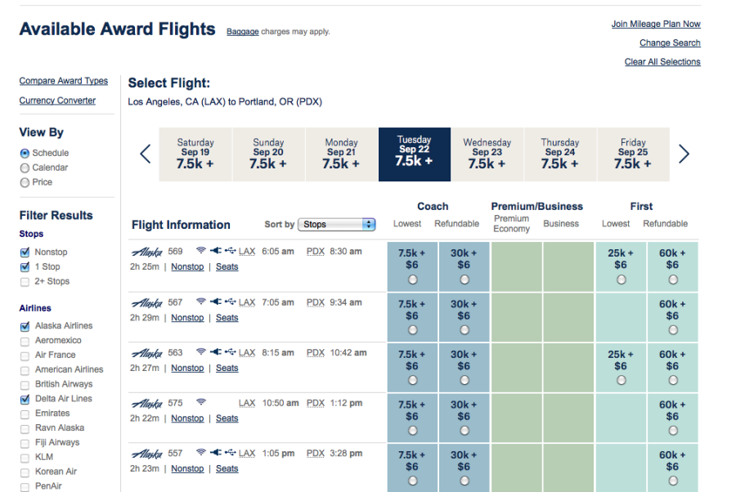Image resolution: width=736 pixels, height=492 pixels.
Task: Click USB icon on flight 563
Action: (231, 353)
